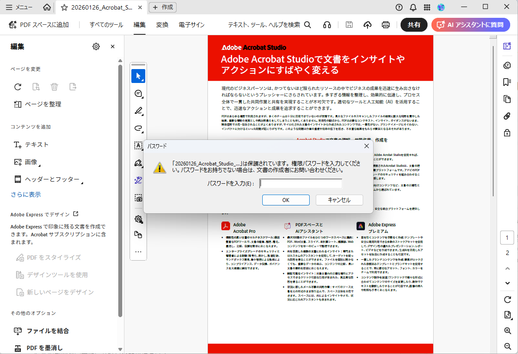Select the 変換 tab
Screen dimensions: 518x354
click(162, 25)
